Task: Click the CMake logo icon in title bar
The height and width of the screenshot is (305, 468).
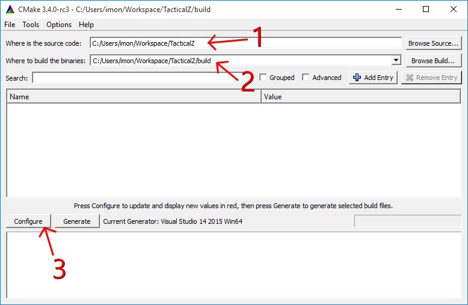Action: click(10, 10)
